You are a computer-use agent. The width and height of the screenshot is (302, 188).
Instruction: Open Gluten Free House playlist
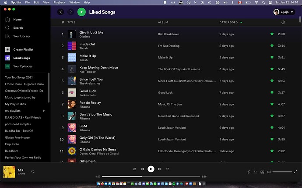click(x=18, y=137)
